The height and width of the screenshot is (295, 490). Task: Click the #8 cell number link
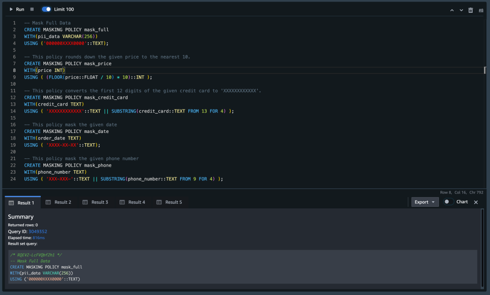(480, 10)
